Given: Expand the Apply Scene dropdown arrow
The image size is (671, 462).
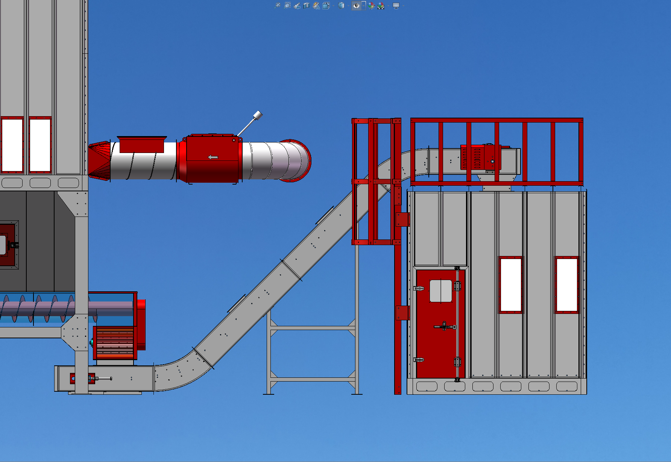Looking at the screenshot, I should pos(388,6).
